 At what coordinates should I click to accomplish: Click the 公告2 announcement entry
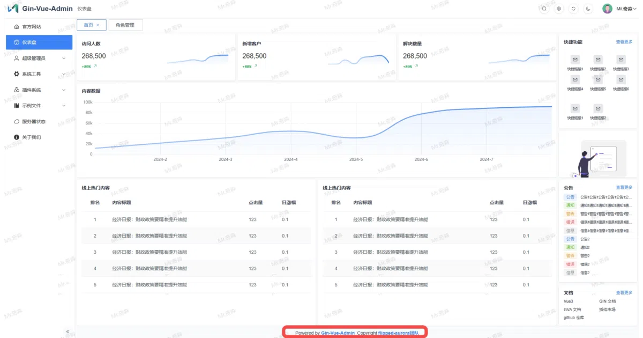585,239
